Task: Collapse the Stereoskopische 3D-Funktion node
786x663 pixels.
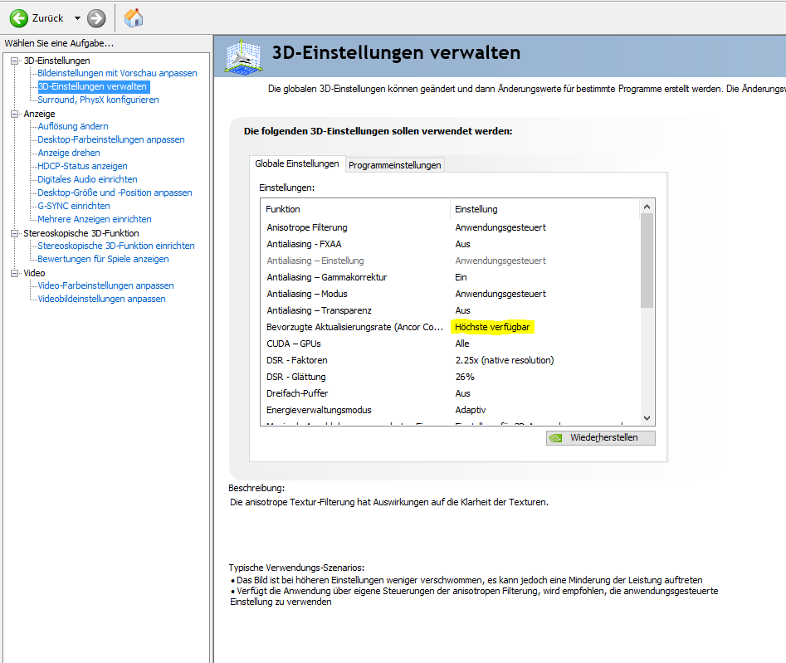Action: [x=15, y=233]
